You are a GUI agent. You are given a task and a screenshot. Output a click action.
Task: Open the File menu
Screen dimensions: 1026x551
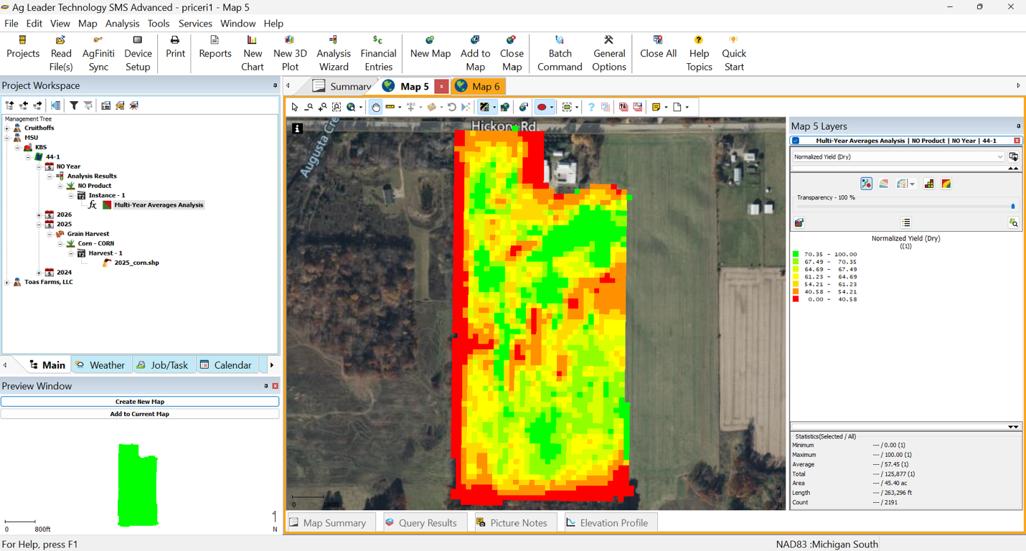coord(11,24)
